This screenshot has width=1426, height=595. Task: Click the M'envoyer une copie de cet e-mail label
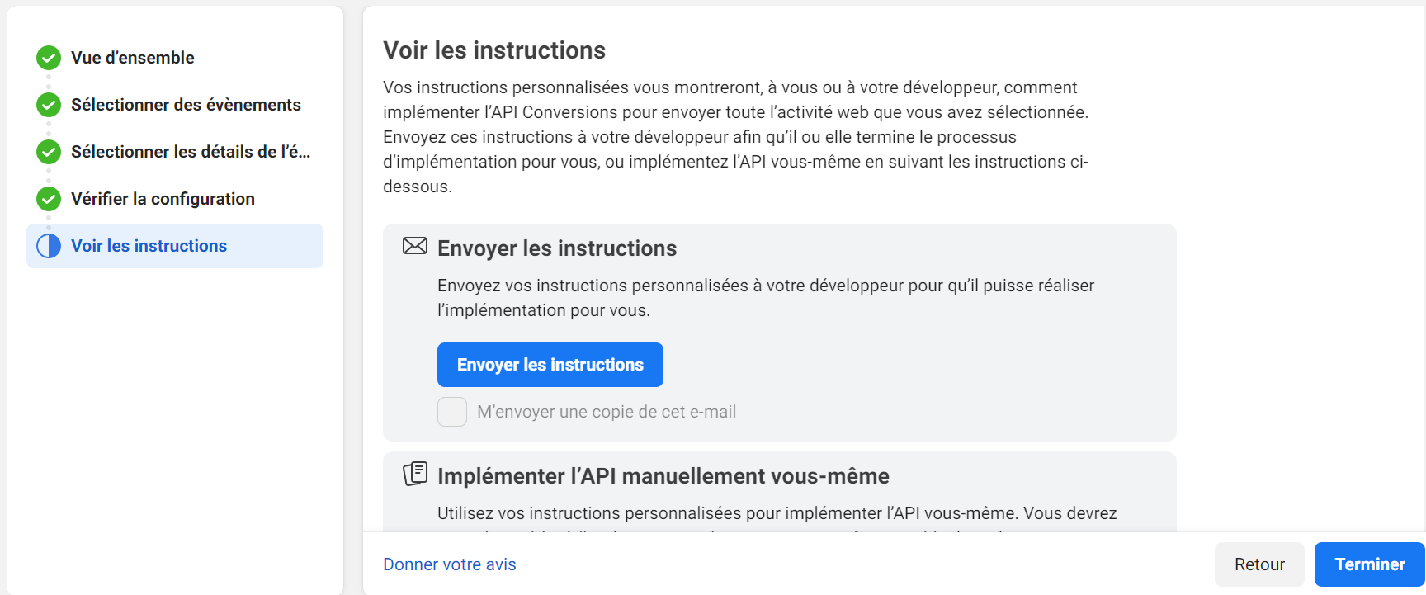(607, 412)
